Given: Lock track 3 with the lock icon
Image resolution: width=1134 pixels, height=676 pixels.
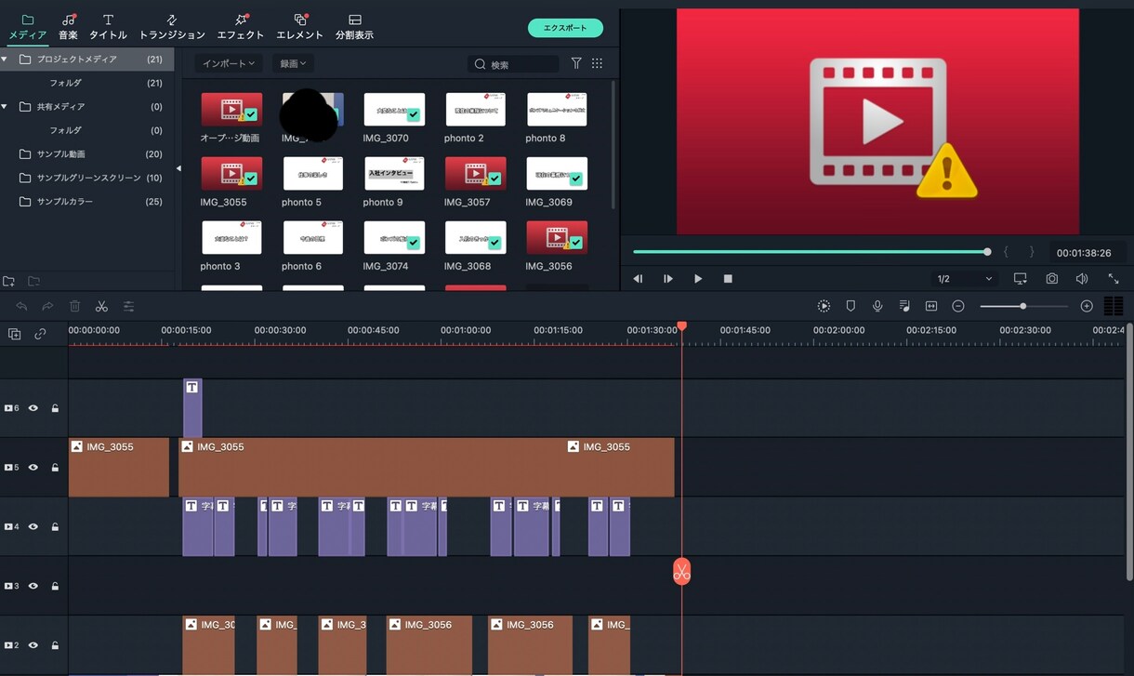Looking at the screenshot, I should [x=55, y=586].
